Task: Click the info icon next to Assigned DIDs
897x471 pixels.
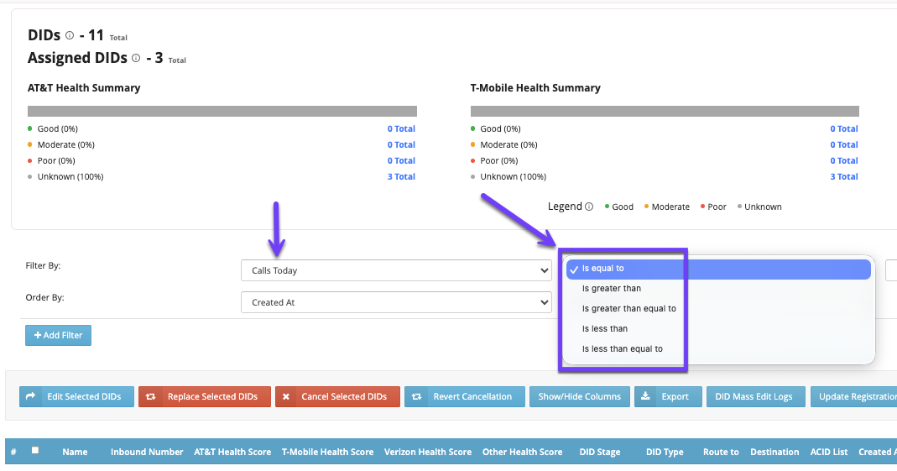Action: 136,58
